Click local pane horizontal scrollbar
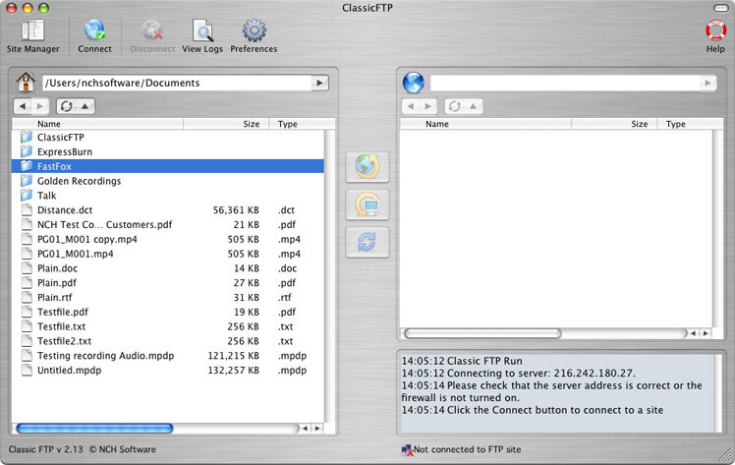This screenshot has width=735, height=465. click(x=95, y=428)
